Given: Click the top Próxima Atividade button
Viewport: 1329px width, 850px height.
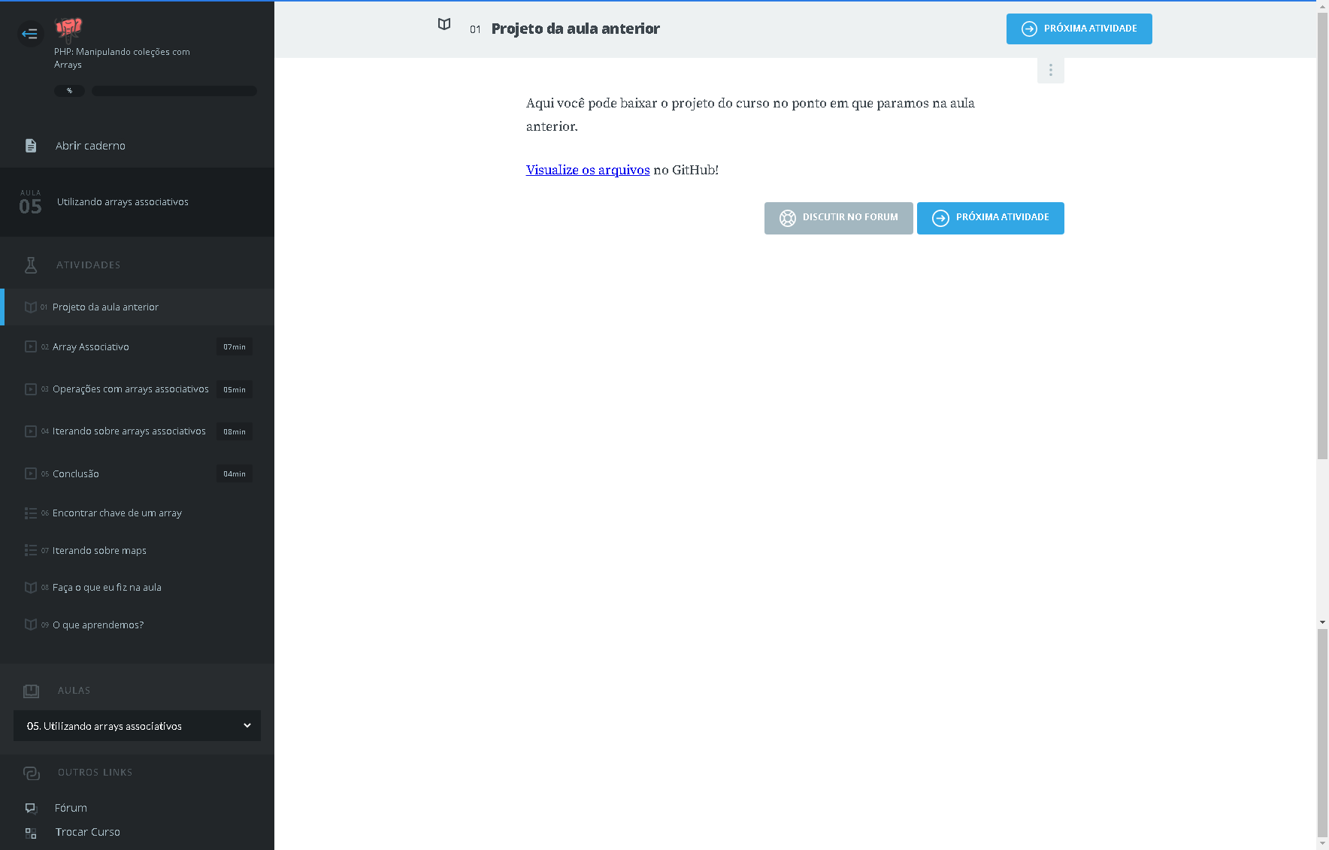Looking at the screenshot, I should click(1079, 29).
